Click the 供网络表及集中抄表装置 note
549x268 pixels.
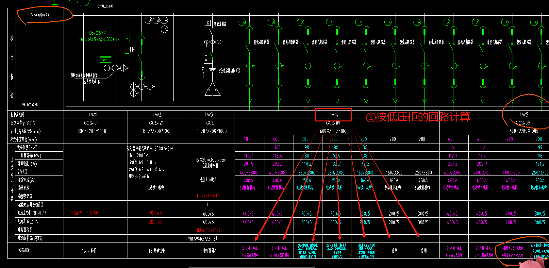(84, 75)
